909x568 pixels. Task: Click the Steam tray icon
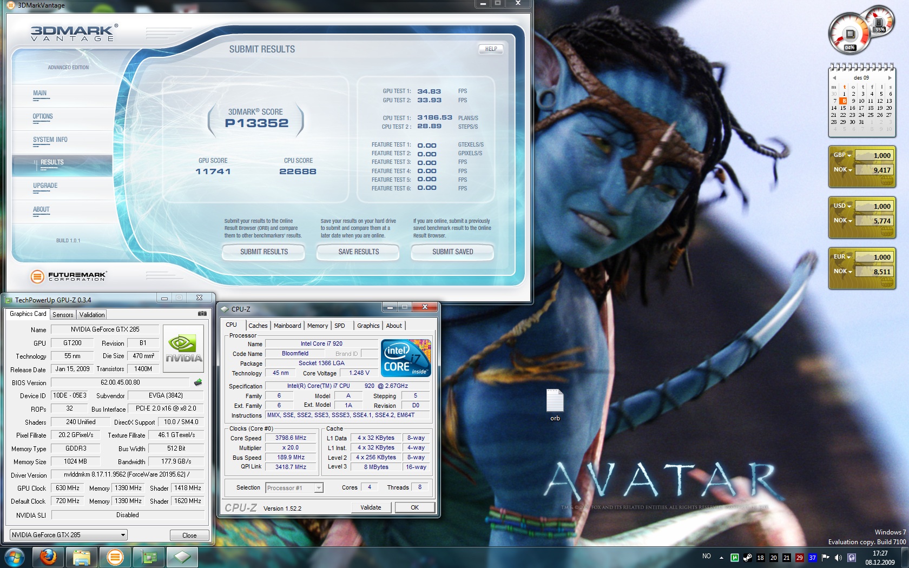pyautogui.click(x=748, y=558)
